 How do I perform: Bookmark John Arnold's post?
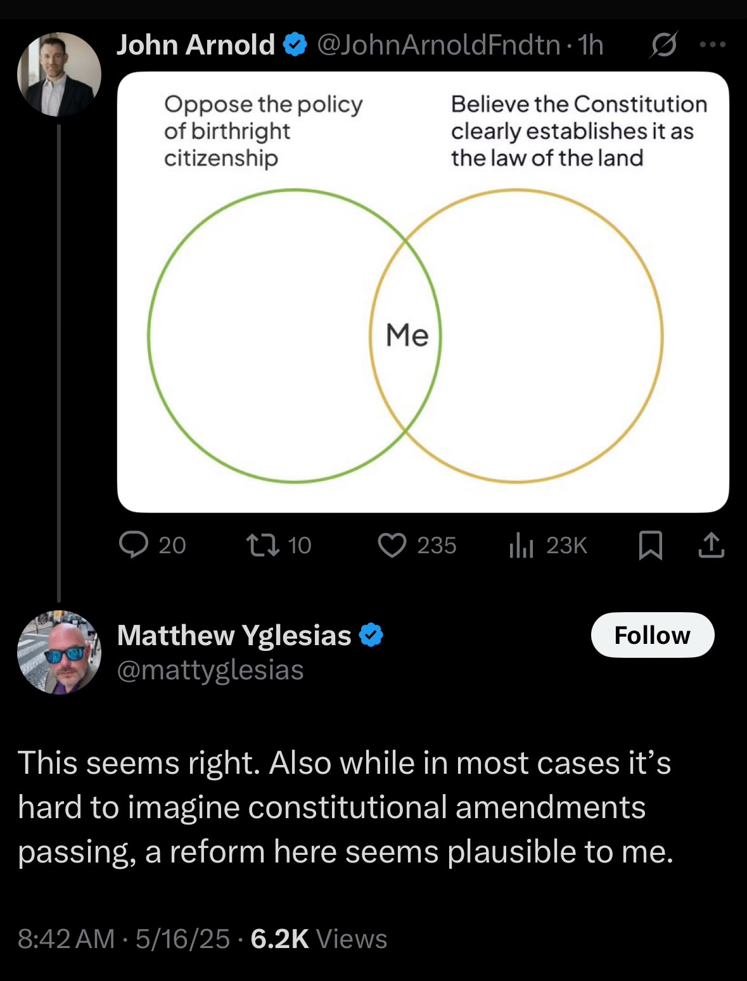pos(651,545)
